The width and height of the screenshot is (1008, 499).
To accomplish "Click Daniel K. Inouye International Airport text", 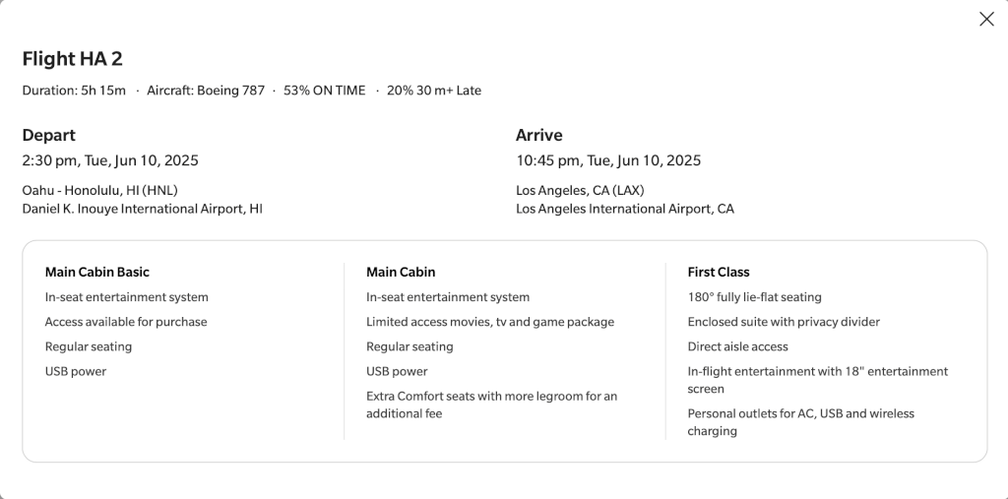I will pyautogui.click(x=142, y=209).
